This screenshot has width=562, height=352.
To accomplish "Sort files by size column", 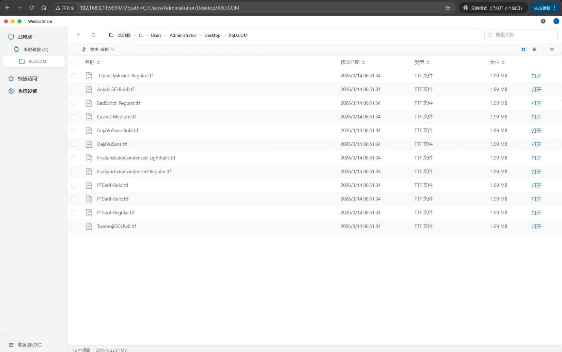I will point(497,62).
